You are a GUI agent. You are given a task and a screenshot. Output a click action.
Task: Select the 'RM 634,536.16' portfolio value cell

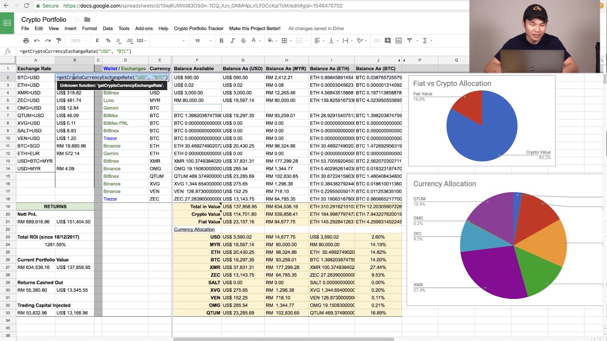pyautogui.click(x=35, y=267)
